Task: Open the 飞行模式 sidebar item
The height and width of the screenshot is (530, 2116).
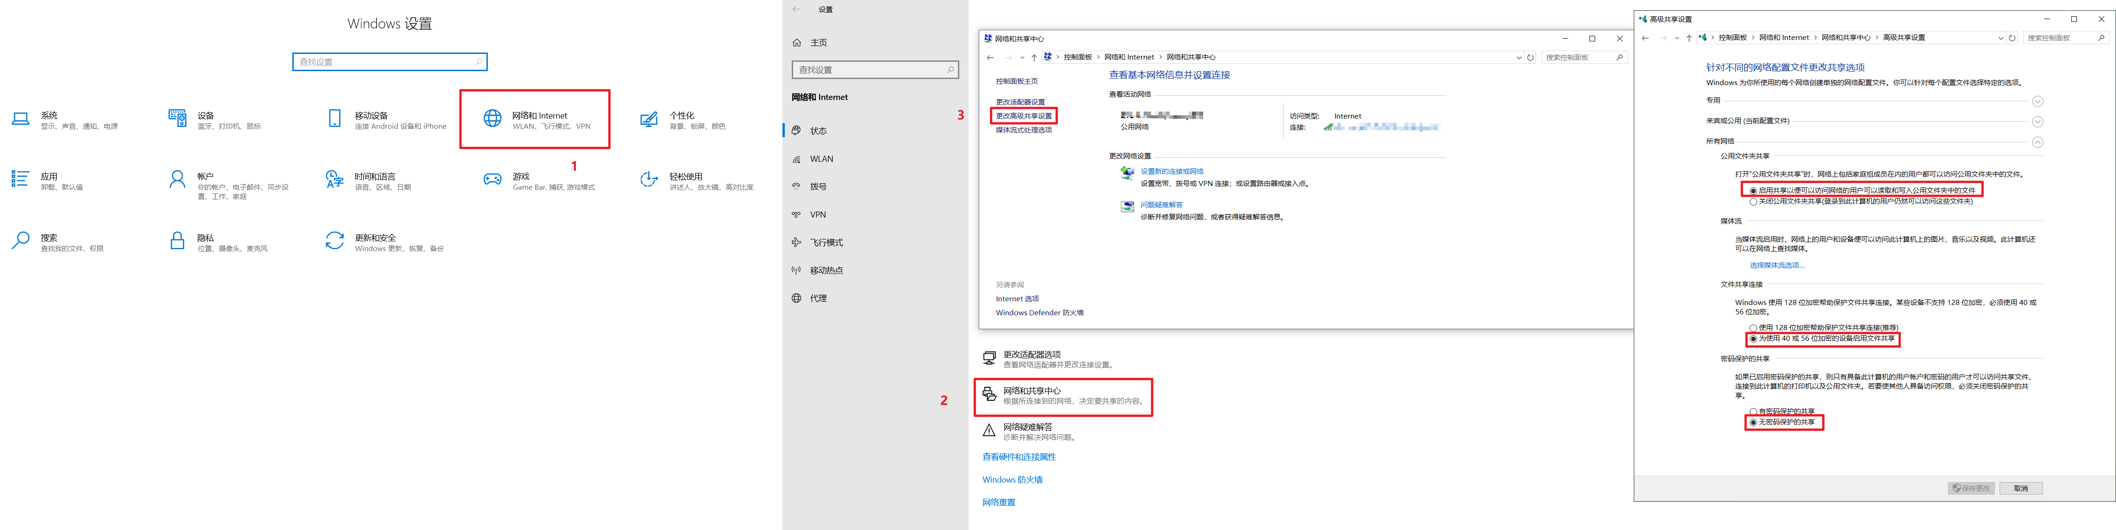Action: (x=876, y=243)
